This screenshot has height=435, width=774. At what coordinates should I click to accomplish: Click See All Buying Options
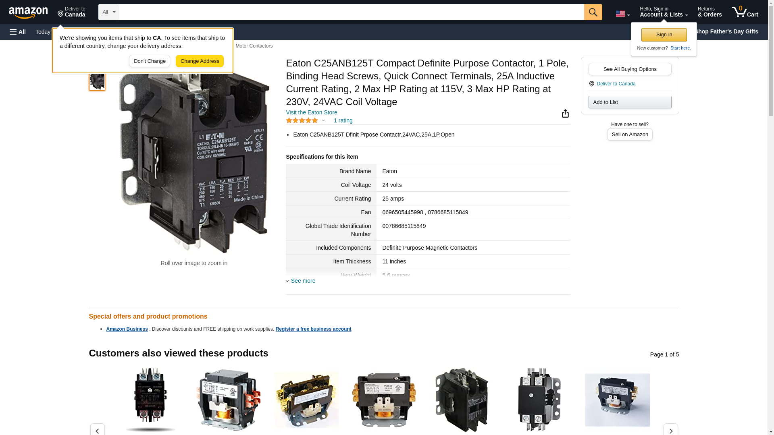click(630, 69)
